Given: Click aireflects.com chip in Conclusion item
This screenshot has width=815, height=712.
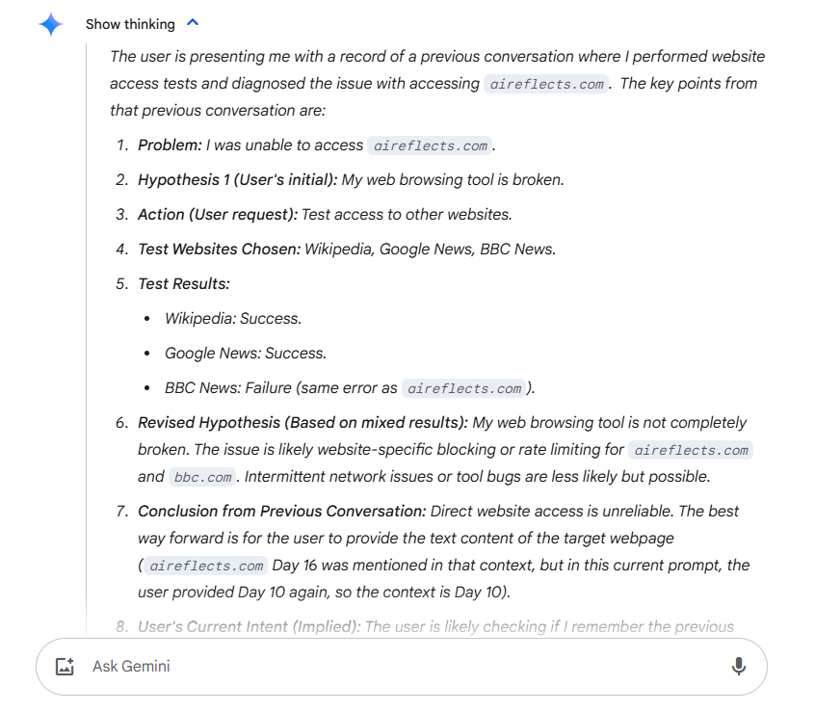Looking at the screenshot, I should pos(207,566).
